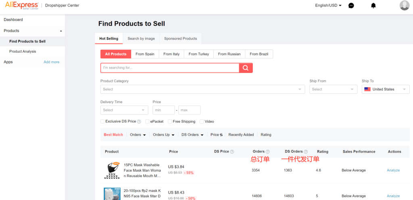Click the United States flag icon

pyautogui.click(x=367, y=89)
